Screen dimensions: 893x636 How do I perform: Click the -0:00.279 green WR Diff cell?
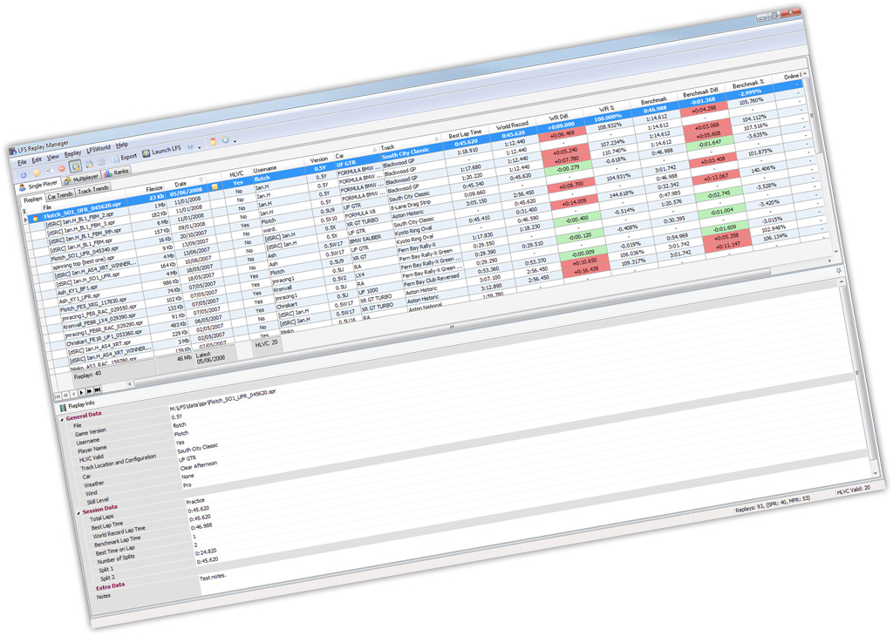pos(567,168)
